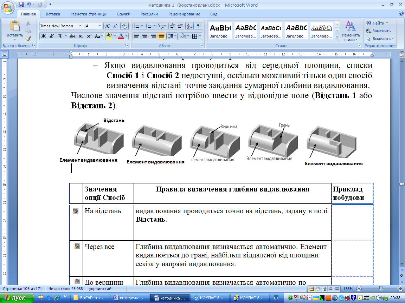405x303 pixels.
Task: Switch to the КОМПАС-3... taskbar window
Action: [210, 298]
